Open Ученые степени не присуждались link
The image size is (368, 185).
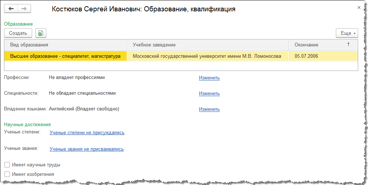click(87, 133)
